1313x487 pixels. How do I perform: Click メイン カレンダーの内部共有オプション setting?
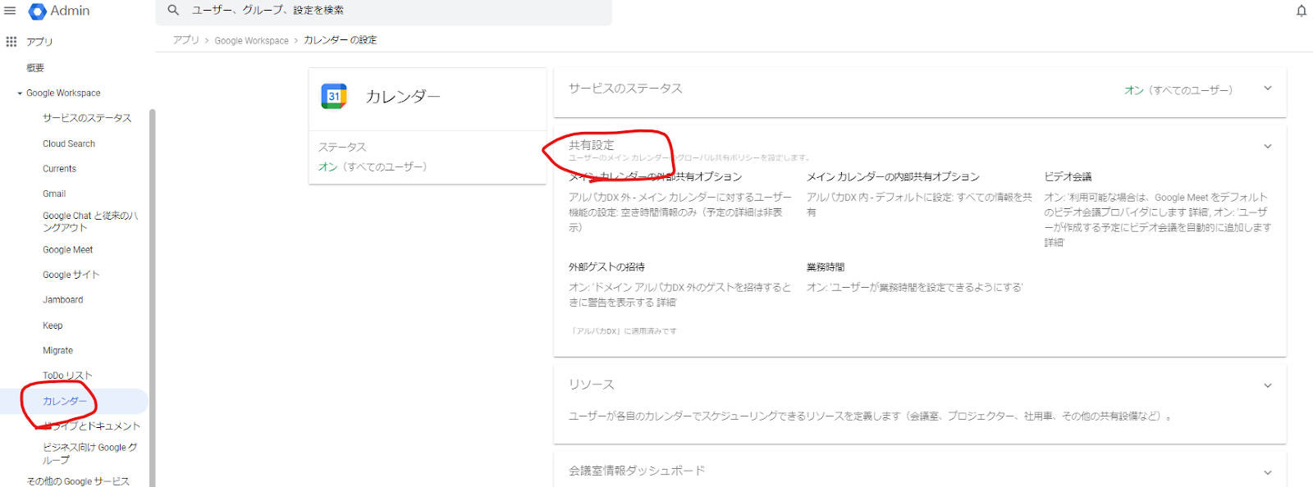pyautogui.click(x=893, y=177)
